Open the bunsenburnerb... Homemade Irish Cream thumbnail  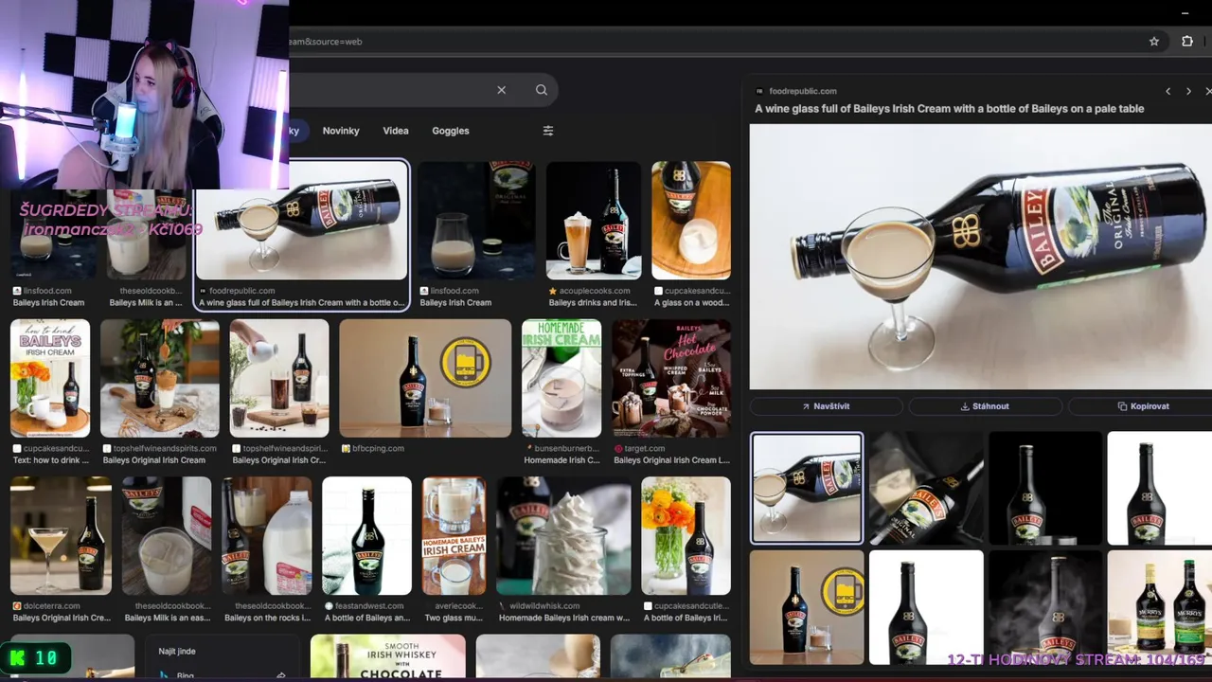pyautogui.click(x=561, y=378)
